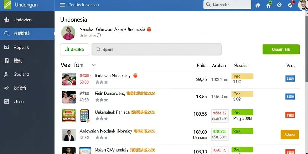Rate Indasian Ndacsiicy row with stars
The width and height of the screenshot is (308, 154).
click(x=102, y=82)
